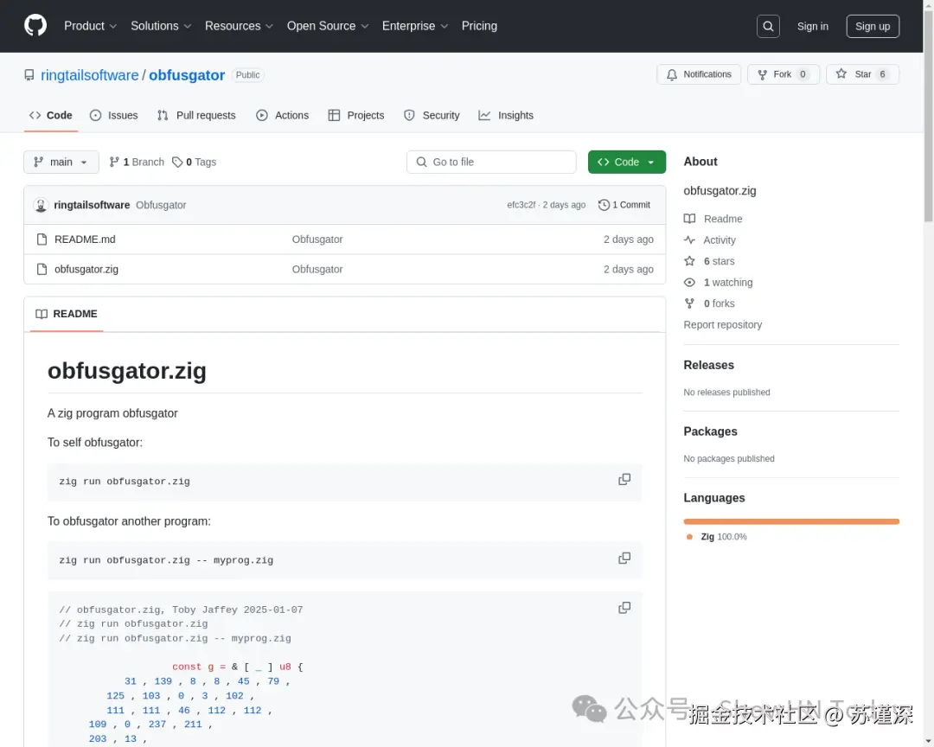Image resolution: width=934 pixels, height=747 pixels.
Task: Copy the obfusgated source code block
Action: tap(624, 608)
